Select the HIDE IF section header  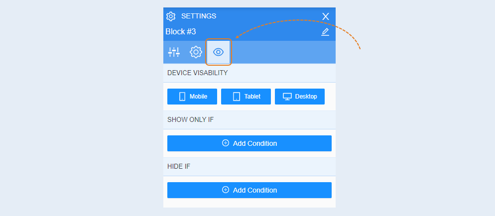click(x=179, y=167)
